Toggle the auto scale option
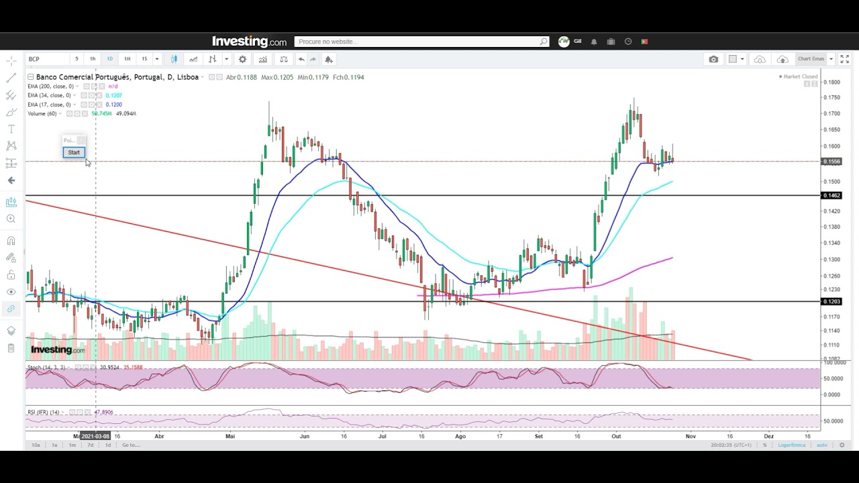This screenshot has height=483, width=859. (x=821, y=445)
